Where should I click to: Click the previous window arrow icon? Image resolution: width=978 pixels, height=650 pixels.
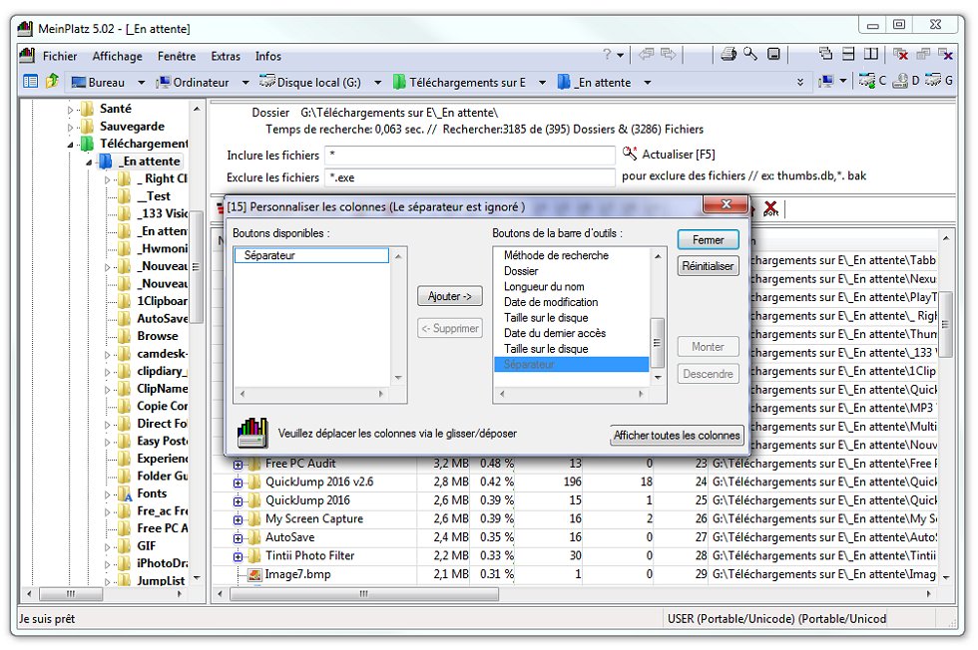(646, 54)
